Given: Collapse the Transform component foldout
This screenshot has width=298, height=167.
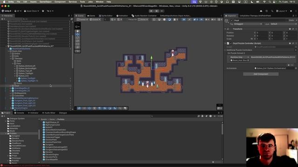Looking at the screenshot, I should pyautogui.click(x=225, y=29).
